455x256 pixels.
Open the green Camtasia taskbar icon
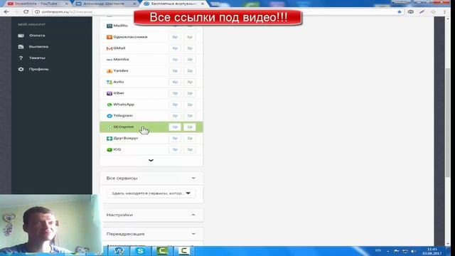[x=162, y=251]
